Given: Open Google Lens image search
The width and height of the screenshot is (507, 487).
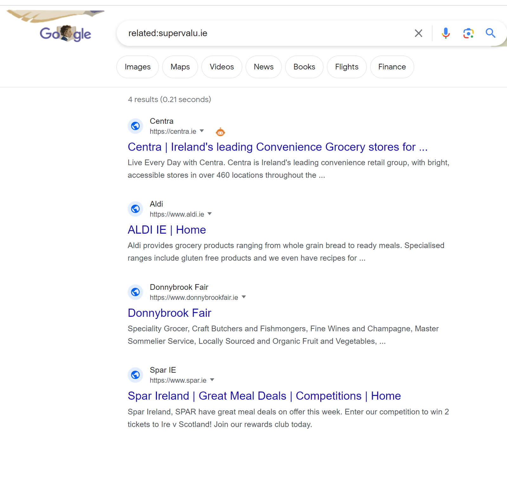Looking at the screenshot, I should [468, 33].
